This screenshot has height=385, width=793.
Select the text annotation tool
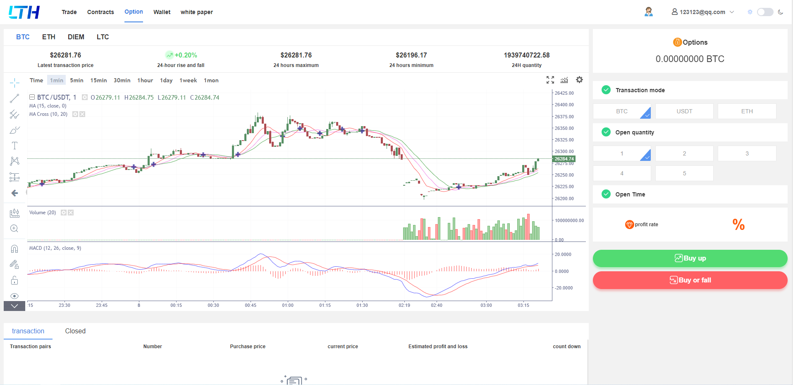pos(14,146)
